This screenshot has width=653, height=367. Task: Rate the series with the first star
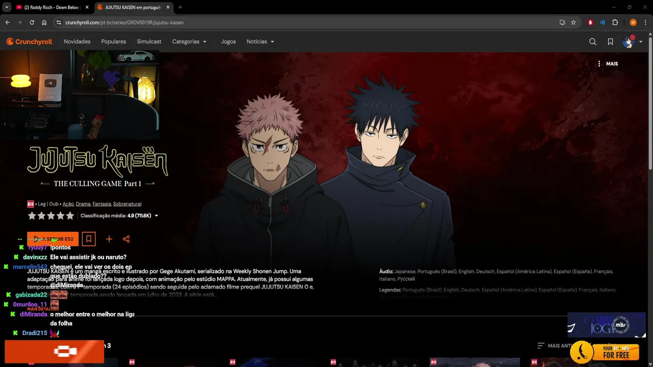click(32, 216)
